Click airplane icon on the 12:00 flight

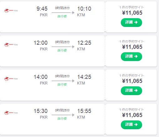(73, 47)
